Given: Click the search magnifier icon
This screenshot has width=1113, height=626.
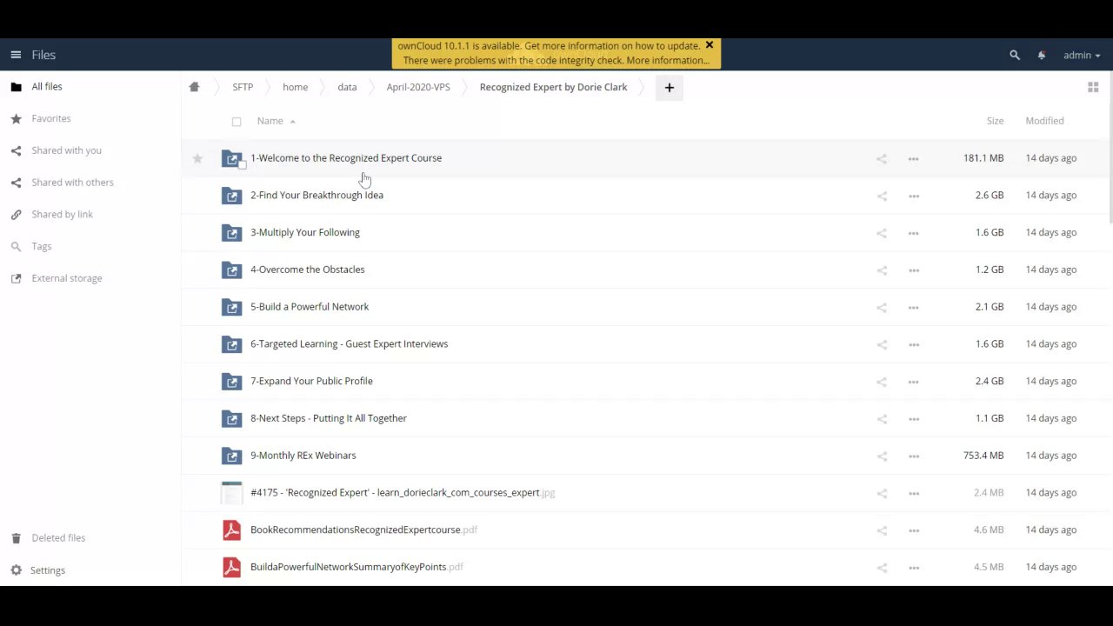Looking at the screenshot, I should point(1014,55).
